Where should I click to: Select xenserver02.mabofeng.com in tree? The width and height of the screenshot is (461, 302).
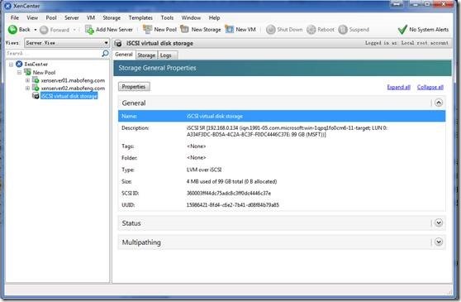pyautogui.click(x=73, y=88)
